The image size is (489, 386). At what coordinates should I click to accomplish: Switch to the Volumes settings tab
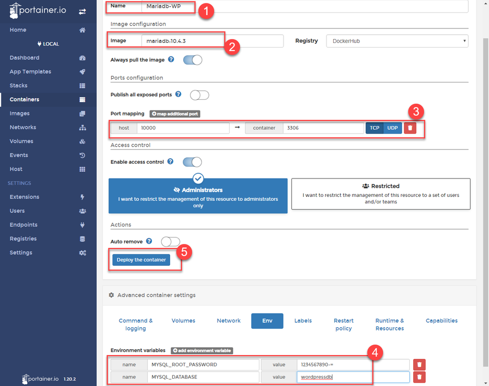tap(183, 320)
